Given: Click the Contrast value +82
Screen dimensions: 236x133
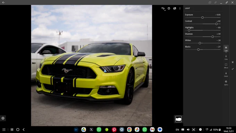Looking at the screenshot, I should pos(219,21).
